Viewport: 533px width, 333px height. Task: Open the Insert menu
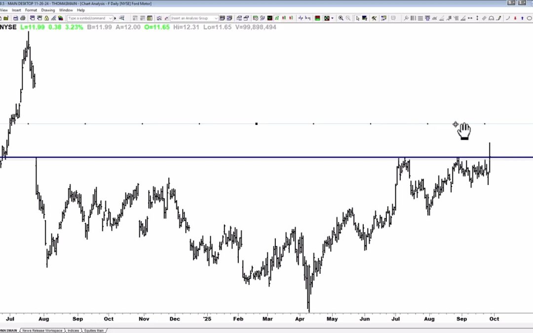pos(16,10)
